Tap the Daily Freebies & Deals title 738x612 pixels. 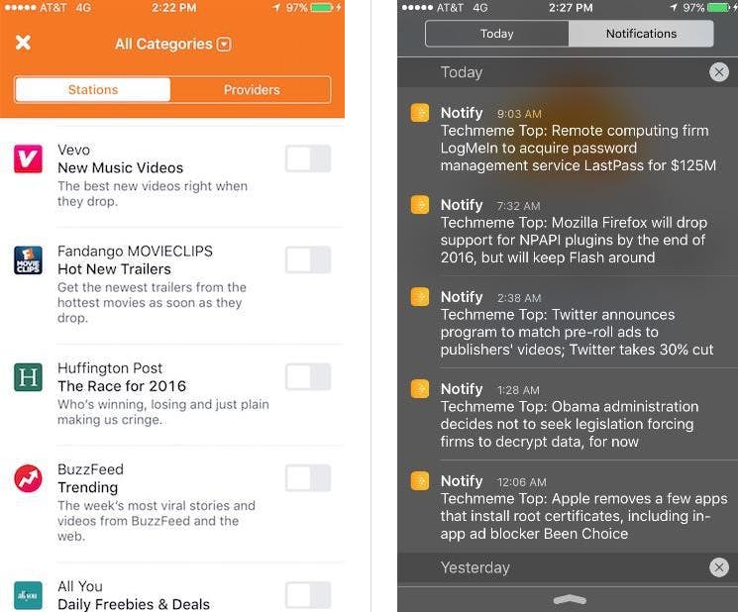[x=134, y=604]
